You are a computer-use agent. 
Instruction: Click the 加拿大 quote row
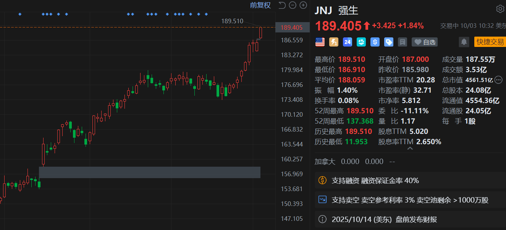(410, 161)
